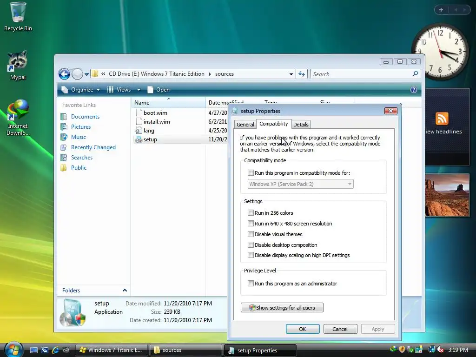Click the 3:19 PM taskbar clock
476x357 pixels.
tap(458, 350)
